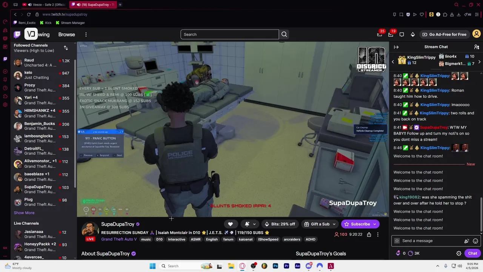The image size is (483, 272).
Task: Sort followed channels with the sort icon
Action: [x=66, y=48]
